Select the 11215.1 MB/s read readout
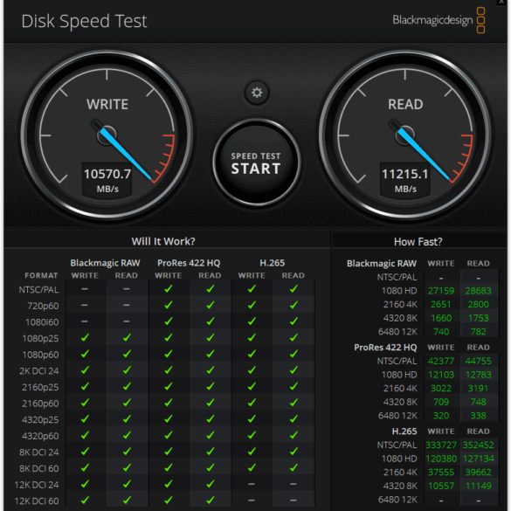 click(405, 180)
